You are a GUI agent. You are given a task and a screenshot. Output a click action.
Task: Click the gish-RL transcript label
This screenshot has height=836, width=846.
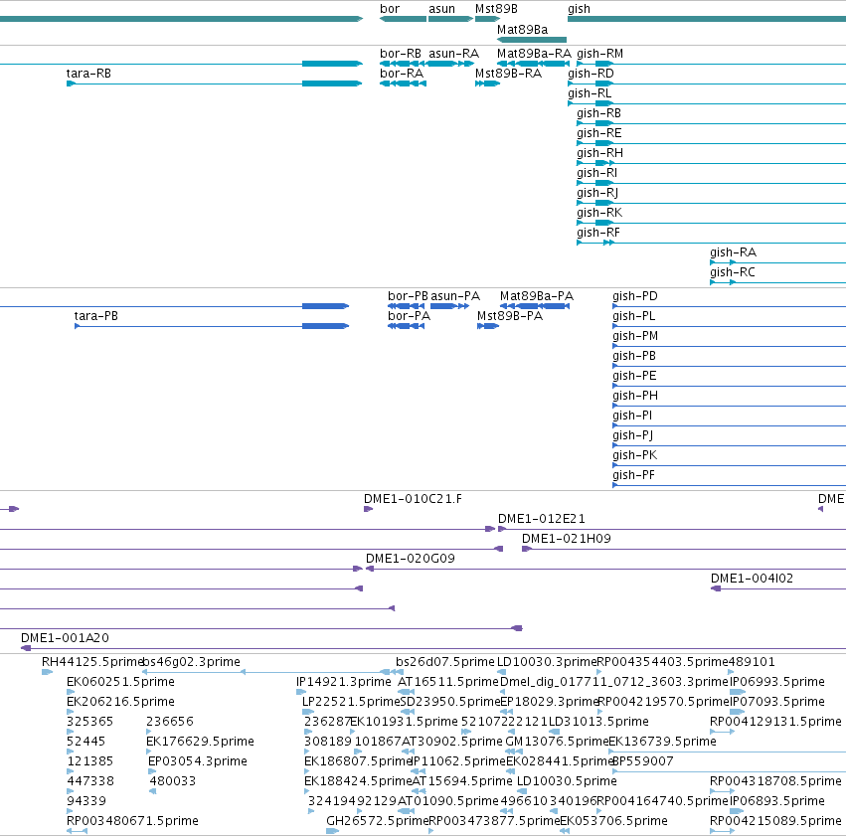(x=590, y=93)
